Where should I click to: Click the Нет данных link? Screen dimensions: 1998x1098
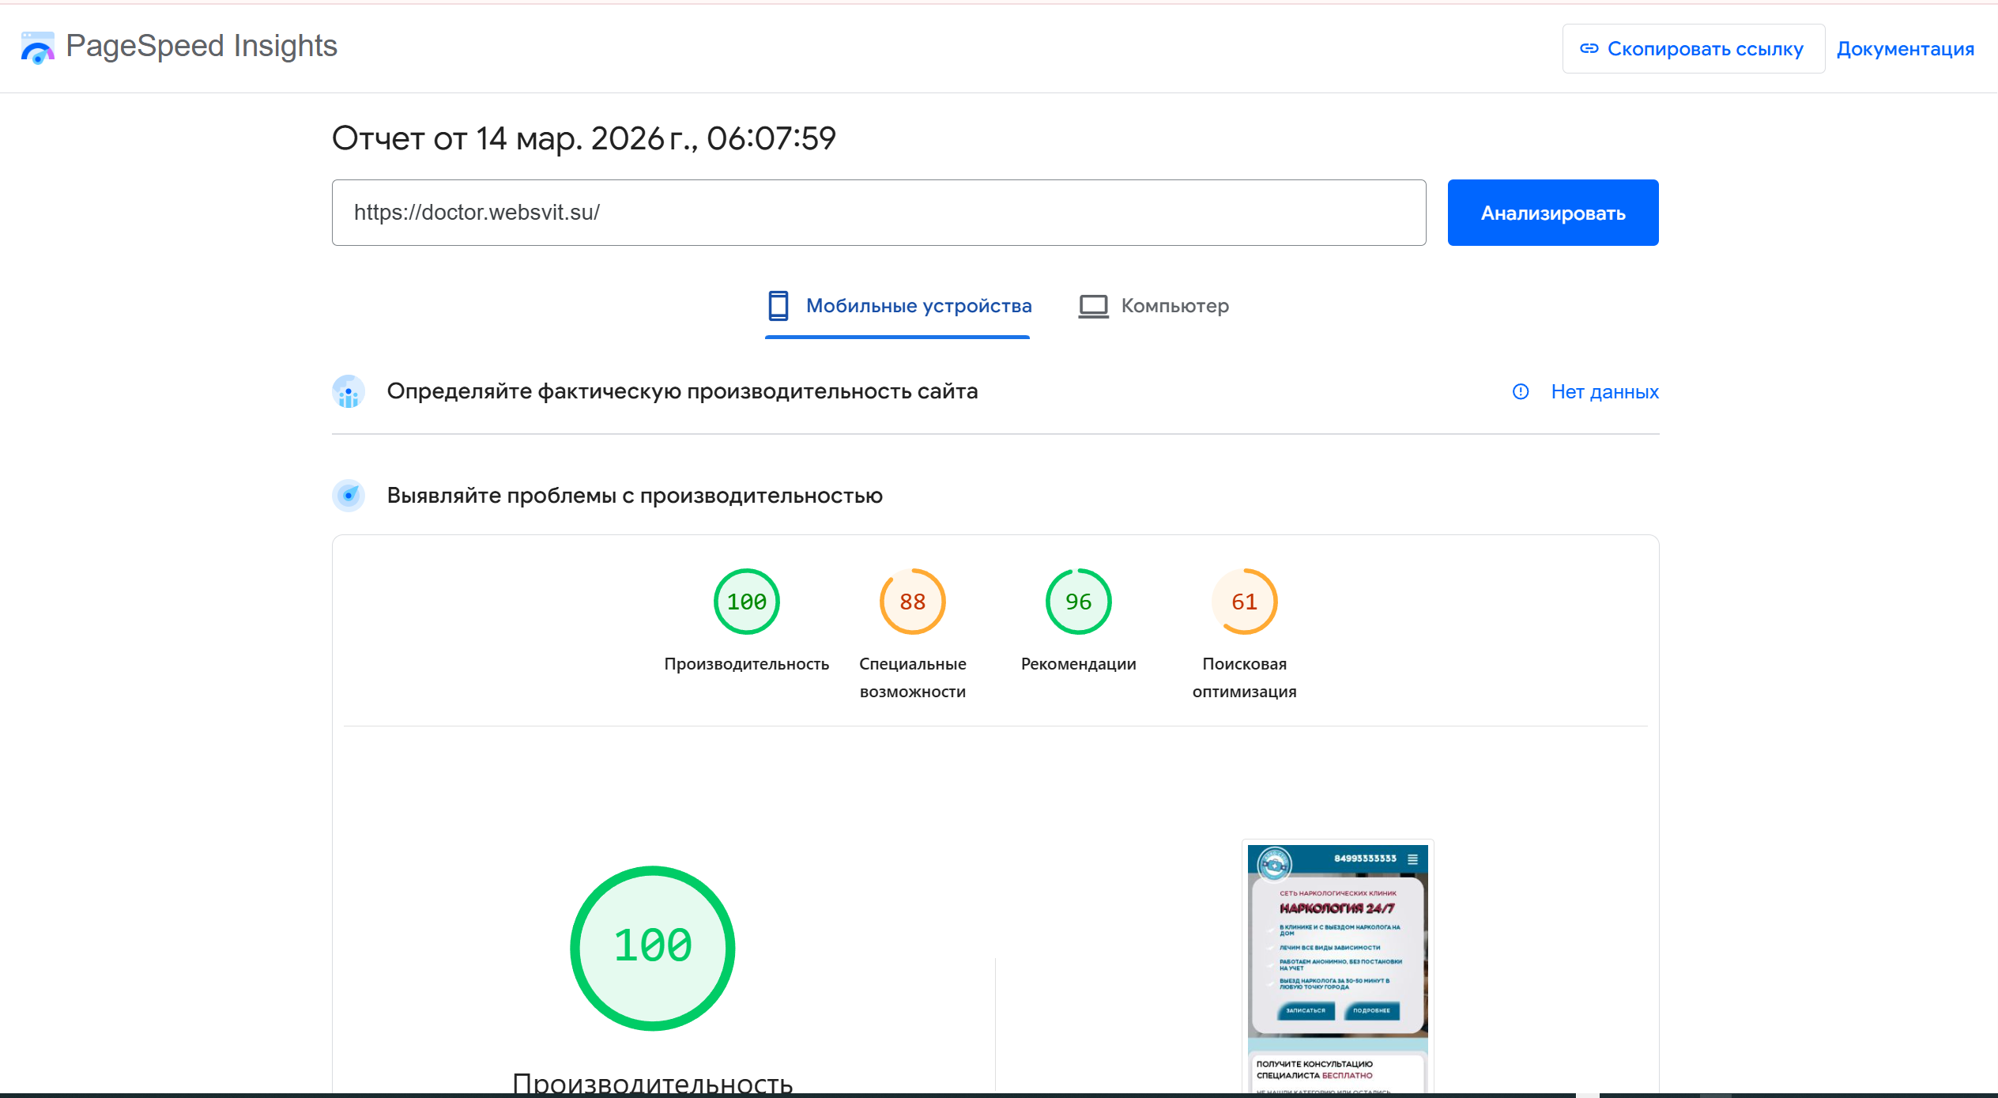(x=1604, y=392)
